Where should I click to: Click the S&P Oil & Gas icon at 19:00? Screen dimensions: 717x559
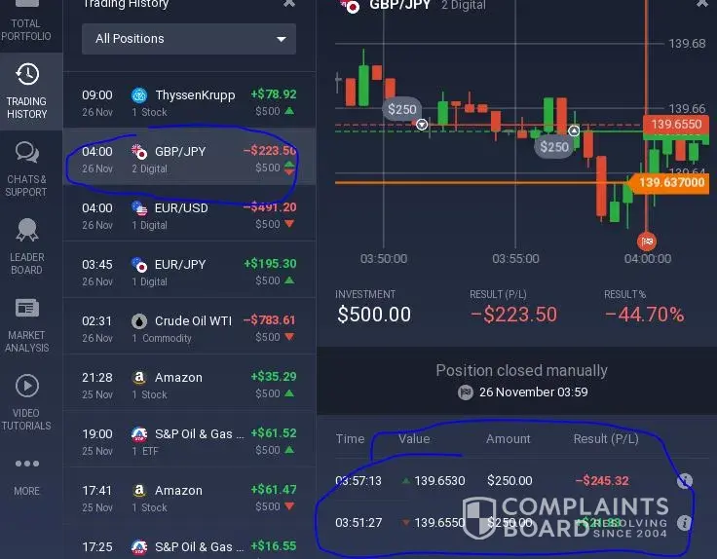(x=139, y=434)
